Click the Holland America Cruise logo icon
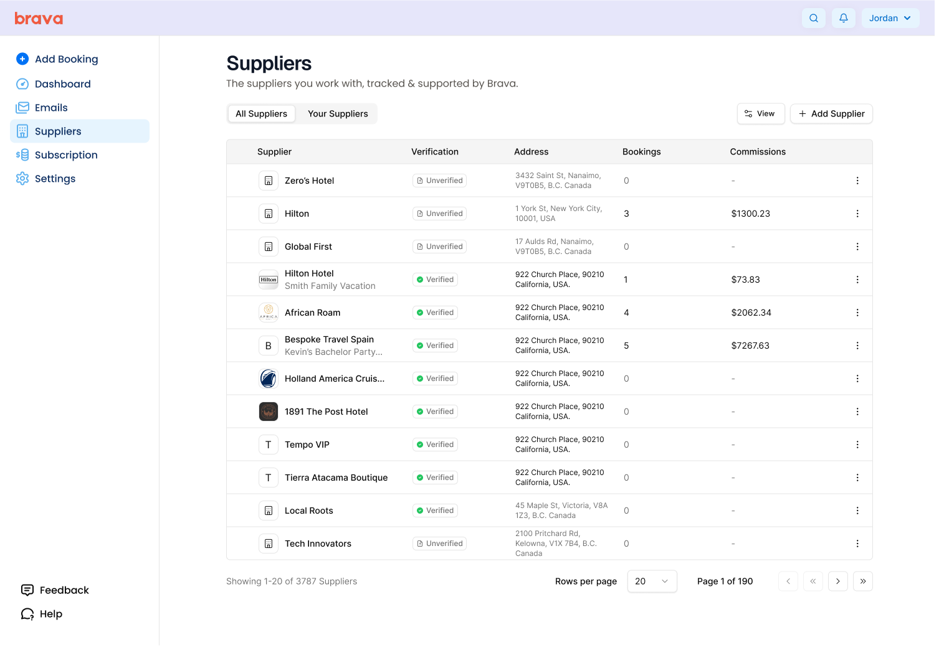Viewport: 944px width, 650px height. click(x=269, y=379)
